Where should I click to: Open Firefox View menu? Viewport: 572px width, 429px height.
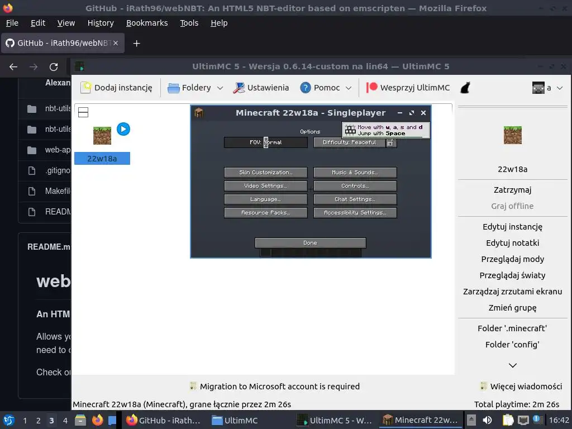click(66, 23)
